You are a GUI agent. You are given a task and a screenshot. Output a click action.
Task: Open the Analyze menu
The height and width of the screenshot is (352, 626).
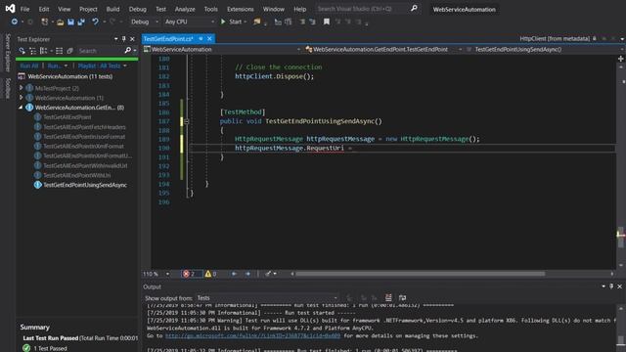[x=185, y=9]
